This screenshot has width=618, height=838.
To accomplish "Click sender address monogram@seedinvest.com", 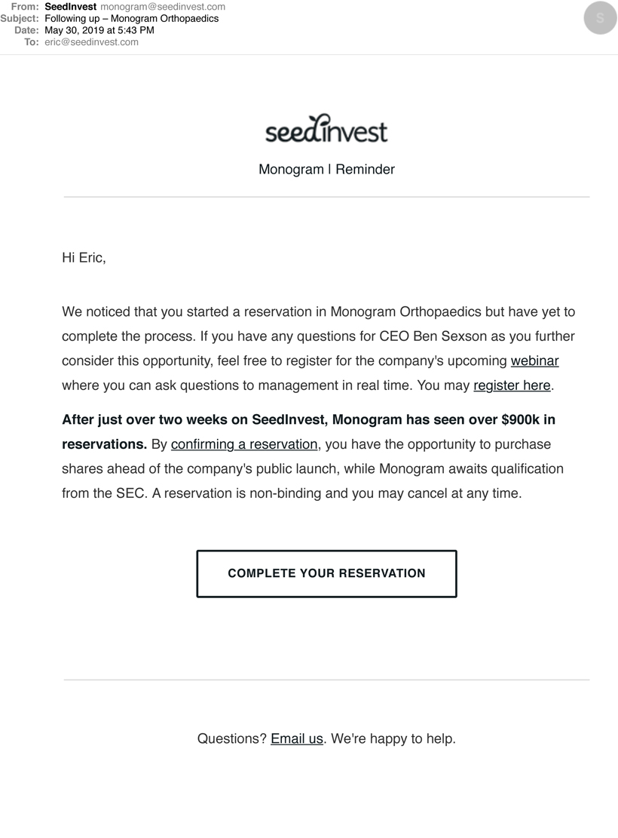I will tap(163, 7).
